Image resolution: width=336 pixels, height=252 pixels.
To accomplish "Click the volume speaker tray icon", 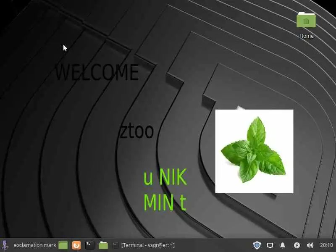I will tap(310, 245).
